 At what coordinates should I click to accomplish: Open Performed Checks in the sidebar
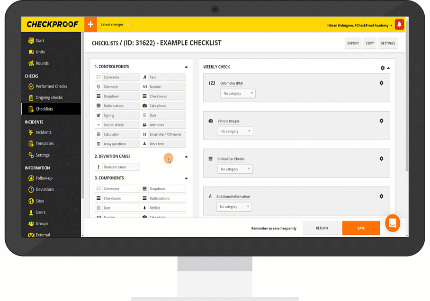51,87
